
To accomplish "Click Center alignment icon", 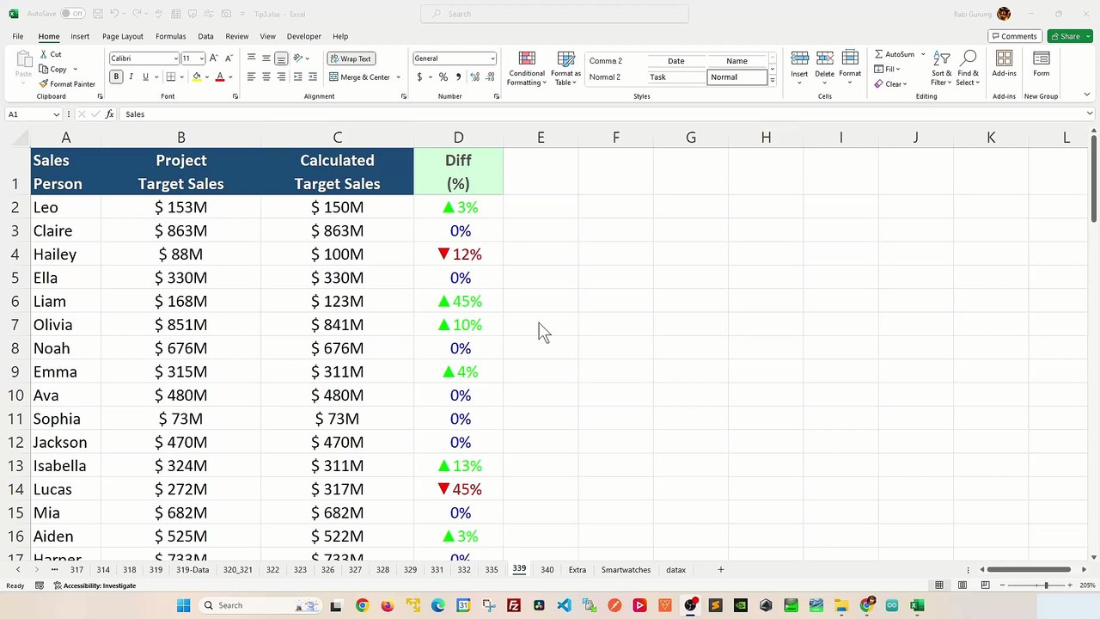I will pos(266,77).
